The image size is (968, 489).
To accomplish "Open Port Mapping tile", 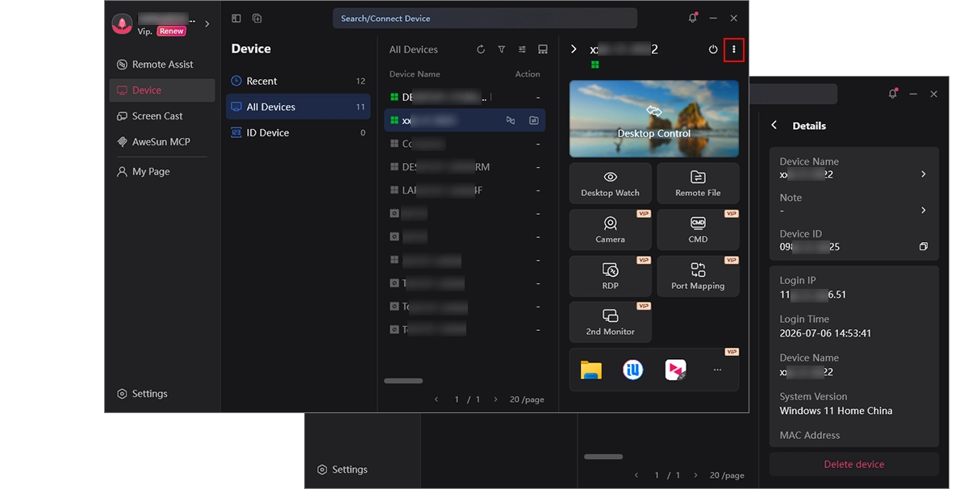I will [x=698, y=276].
